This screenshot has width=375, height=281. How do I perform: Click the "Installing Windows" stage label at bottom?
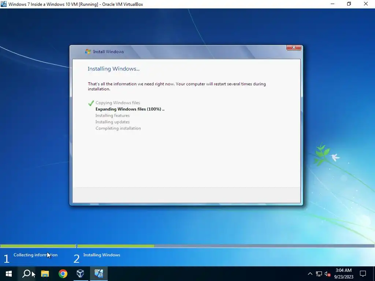[102, 255]
